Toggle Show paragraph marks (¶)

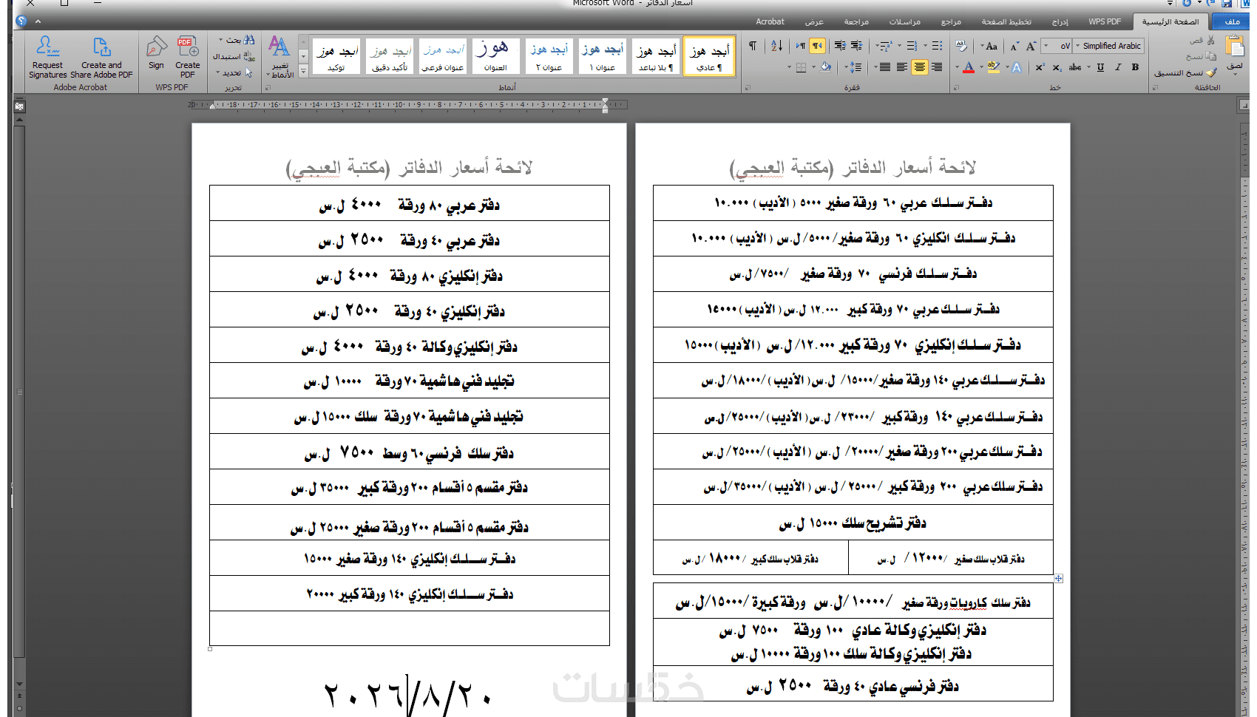(753, 46)
